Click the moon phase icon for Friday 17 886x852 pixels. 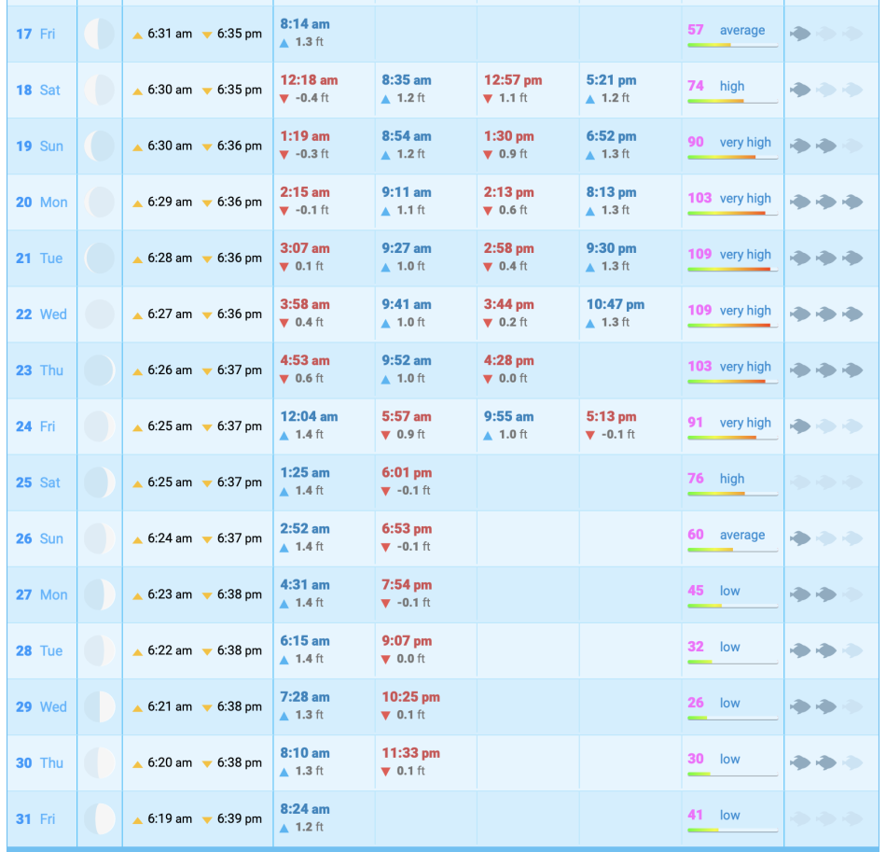[99, 35]
